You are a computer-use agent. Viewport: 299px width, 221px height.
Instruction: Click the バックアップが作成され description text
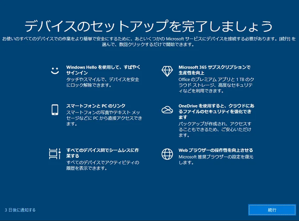pyautogui.click(x=215, y=130)
